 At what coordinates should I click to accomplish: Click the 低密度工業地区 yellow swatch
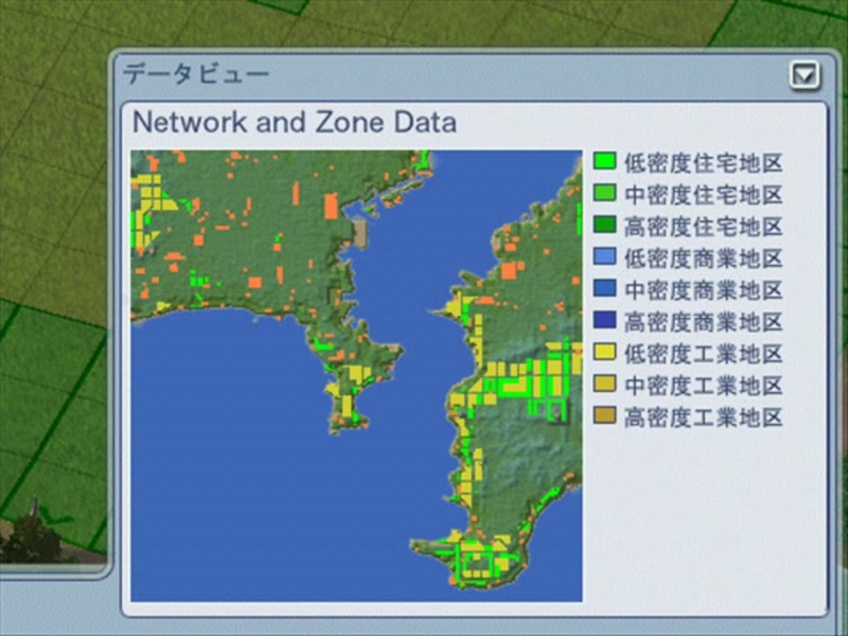pos(604,352)
